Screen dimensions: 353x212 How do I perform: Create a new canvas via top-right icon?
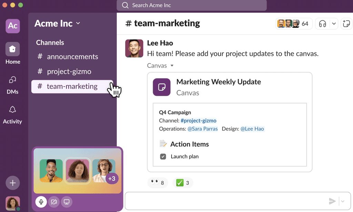pyautogui.click(x=346, y=23)
